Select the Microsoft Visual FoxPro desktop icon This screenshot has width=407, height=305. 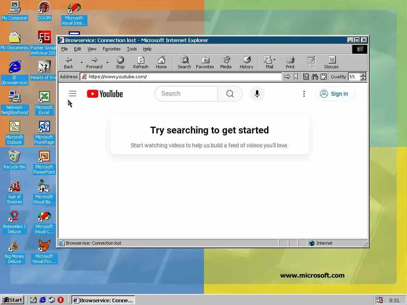[x=44, y=252]
